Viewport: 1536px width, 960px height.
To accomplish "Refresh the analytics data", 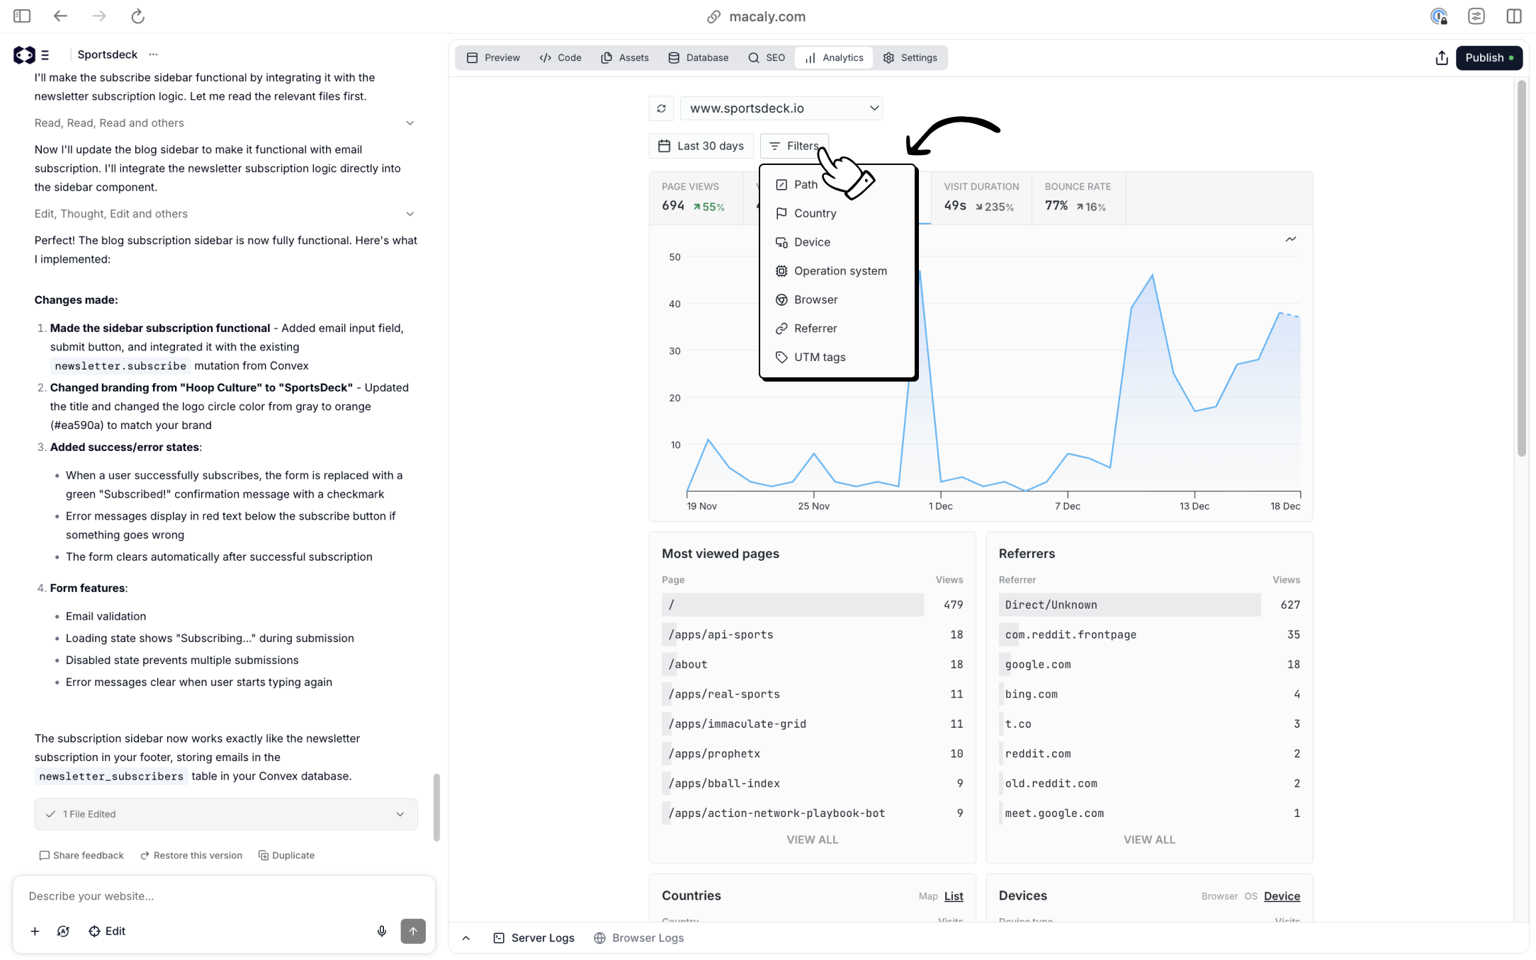I will point(661,108).
